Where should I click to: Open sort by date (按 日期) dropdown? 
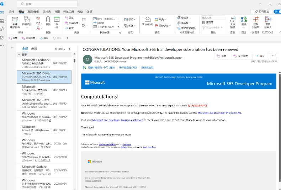pyautogui.click(x=60, y=49)
